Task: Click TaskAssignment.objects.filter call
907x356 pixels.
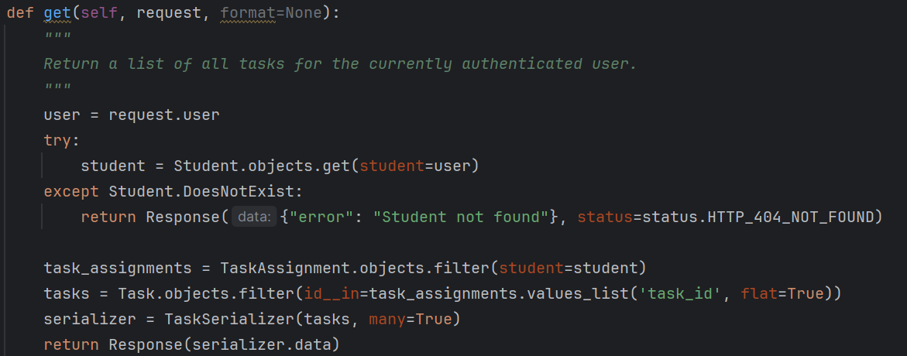Action: click(x=355, y=268)
